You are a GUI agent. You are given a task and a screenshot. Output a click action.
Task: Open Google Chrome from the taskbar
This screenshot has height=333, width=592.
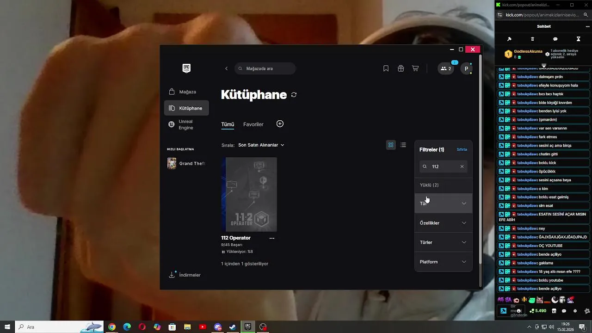pyautogui.click(x=112, y=327)
